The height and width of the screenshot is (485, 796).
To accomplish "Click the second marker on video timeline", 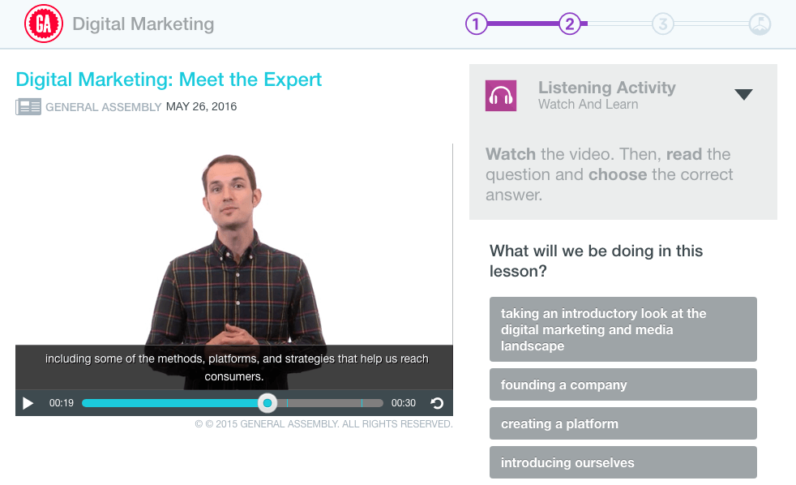I will click(362, 403).
